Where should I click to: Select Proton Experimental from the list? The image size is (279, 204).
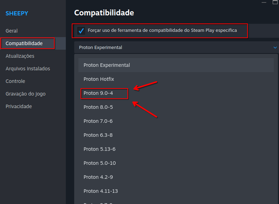tap(107, 65)
